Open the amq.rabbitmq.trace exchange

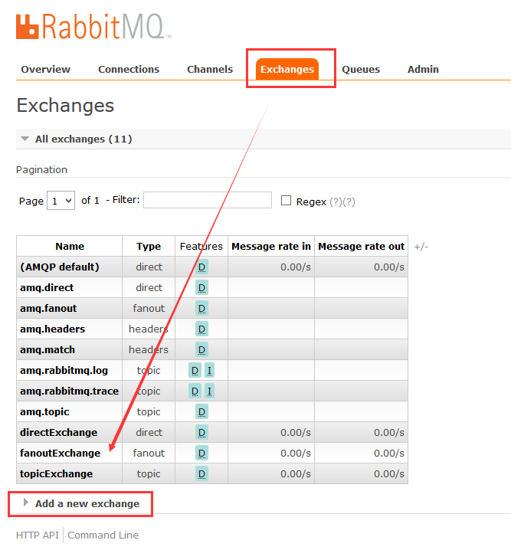69,391
